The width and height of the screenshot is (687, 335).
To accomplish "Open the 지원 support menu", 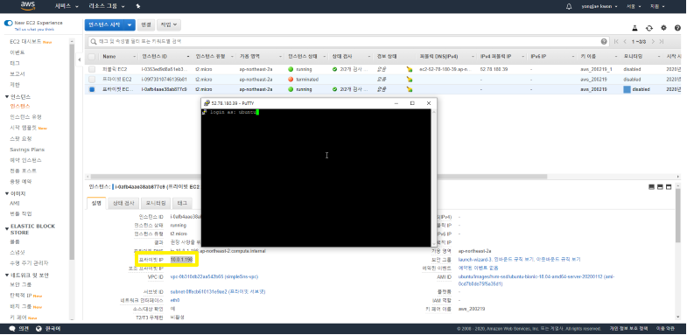I will (657, 7).
